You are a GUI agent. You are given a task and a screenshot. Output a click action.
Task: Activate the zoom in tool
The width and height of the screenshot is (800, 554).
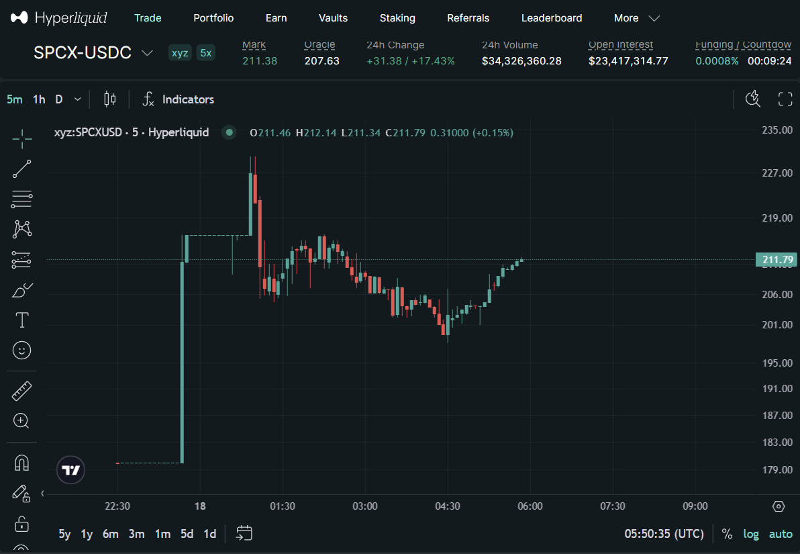click(22, 421)
